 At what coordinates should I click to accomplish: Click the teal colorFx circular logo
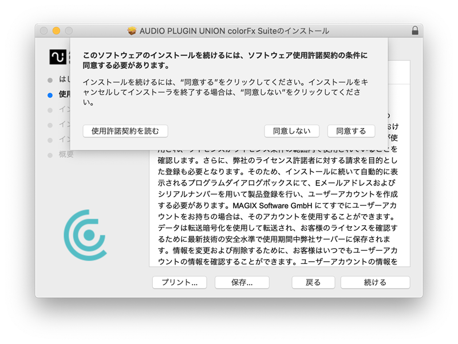coord(85,235)
